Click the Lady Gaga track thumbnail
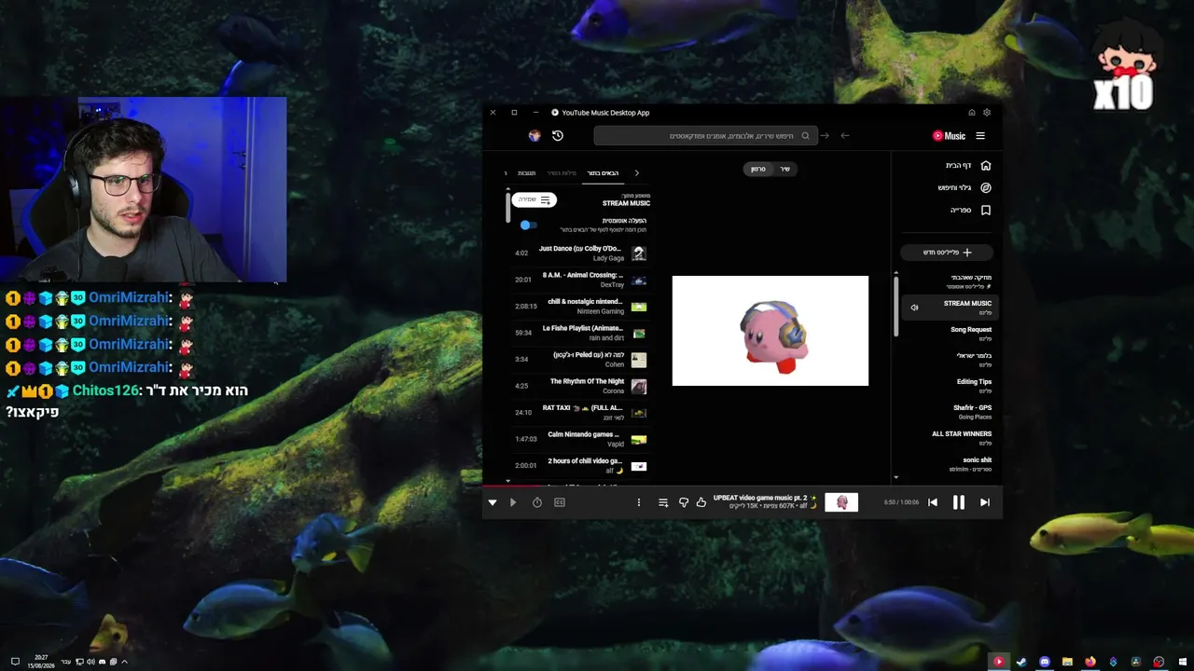The height and width of the screenshot is (671, 1194). coord(639,253)
